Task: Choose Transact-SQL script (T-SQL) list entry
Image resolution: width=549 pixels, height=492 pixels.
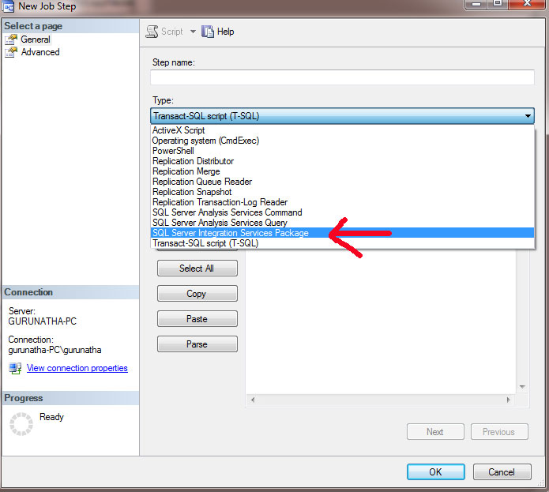Action: 342,243
